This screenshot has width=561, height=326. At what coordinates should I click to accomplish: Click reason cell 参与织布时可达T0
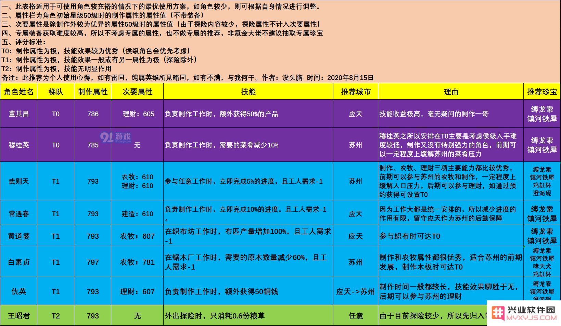coord(451,236)
